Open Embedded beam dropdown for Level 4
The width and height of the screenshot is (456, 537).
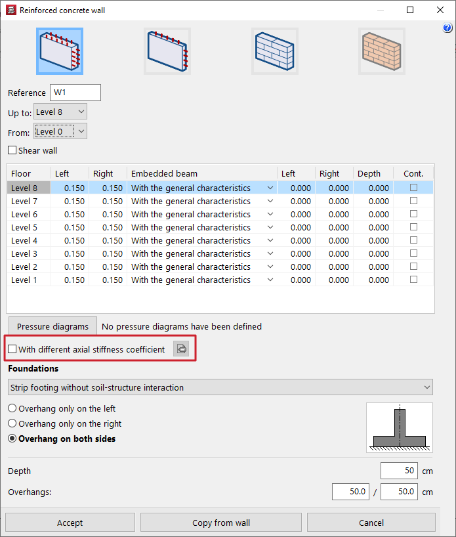(270, 240)
